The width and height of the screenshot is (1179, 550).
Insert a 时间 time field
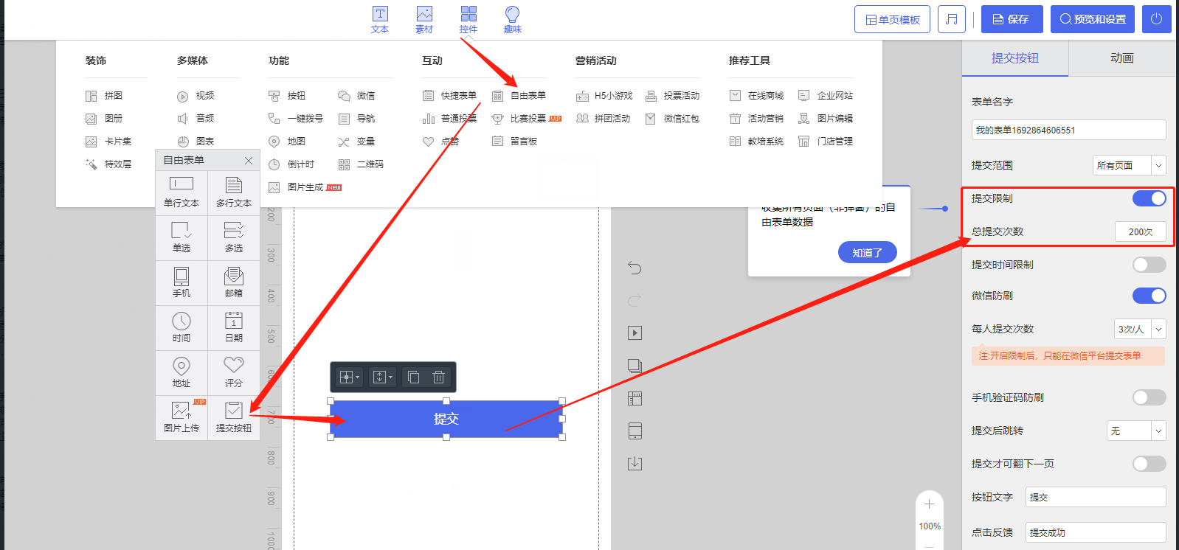(181, 327)
